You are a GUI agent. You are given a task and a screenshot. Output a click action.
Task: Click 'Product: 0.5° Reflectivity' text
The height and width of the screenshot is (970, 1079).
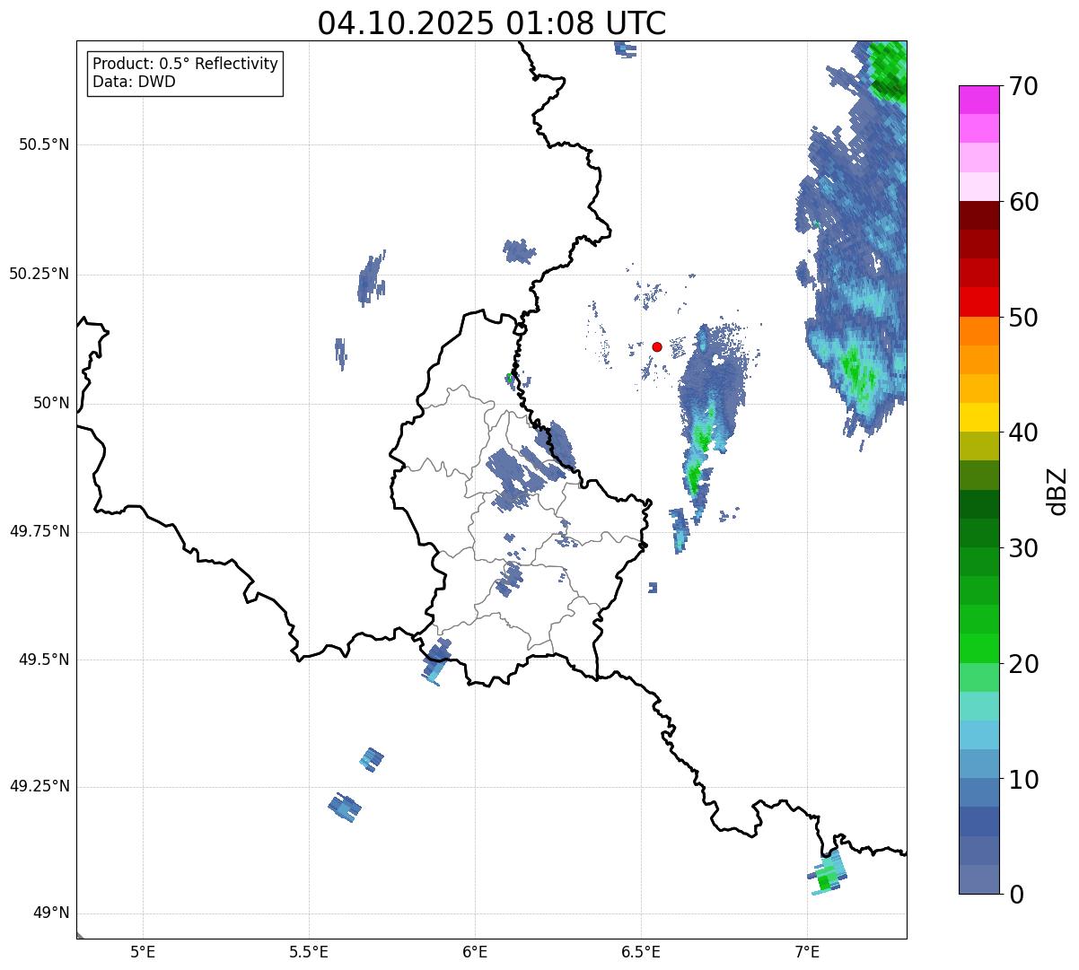click(x=186, y=65)
